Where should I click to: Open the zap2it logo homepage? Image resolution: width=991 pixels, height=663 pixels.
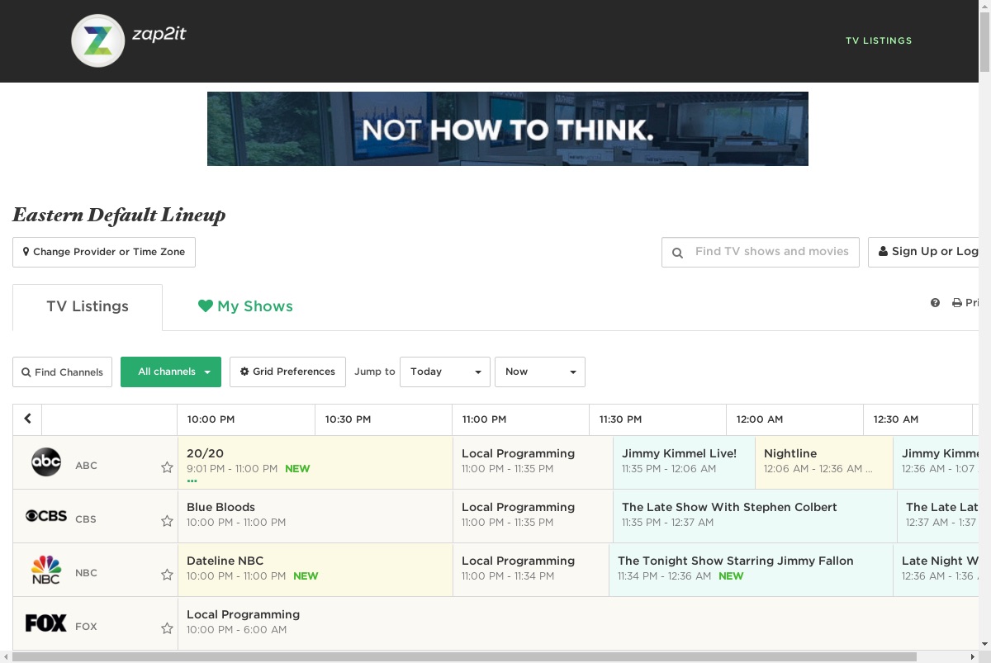coord(129,40)
